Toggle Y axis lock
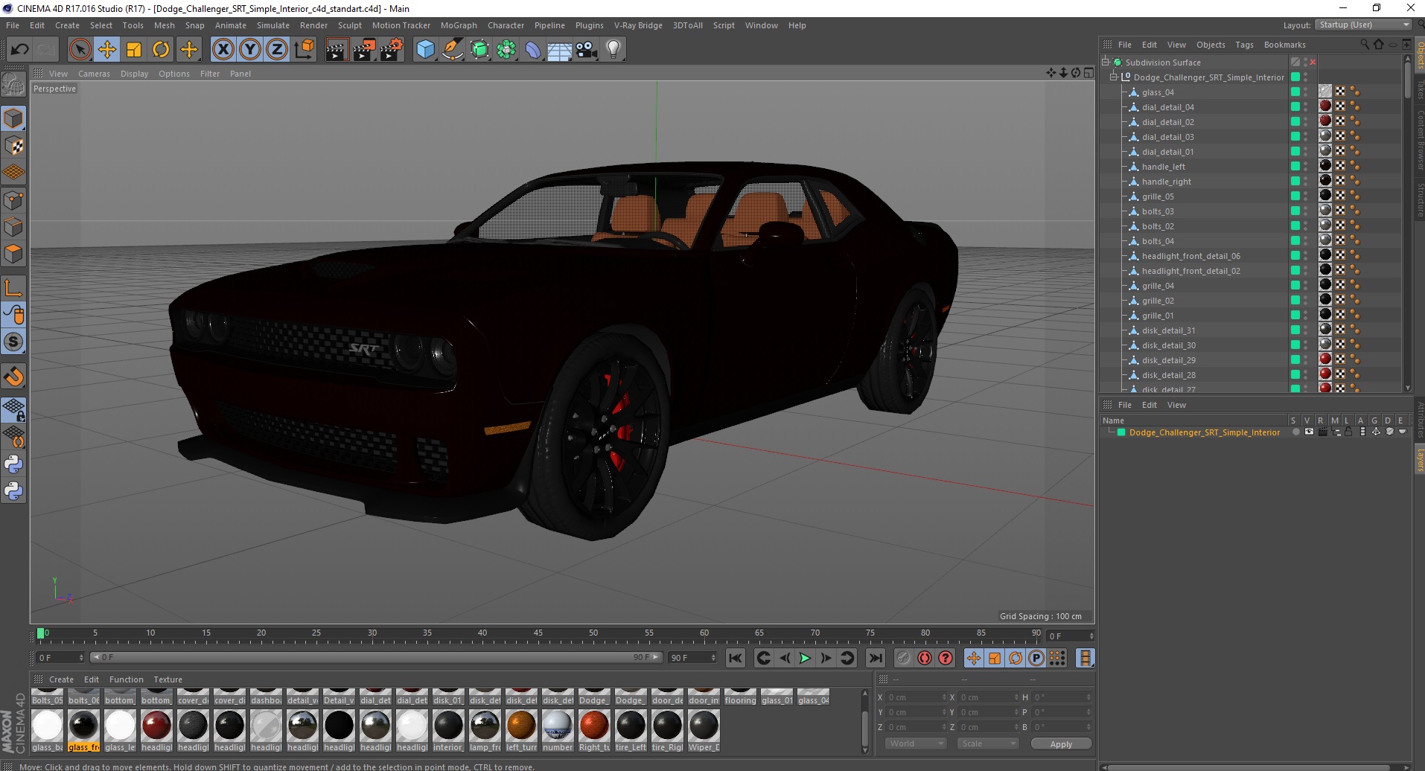Screen dimensions: 1425x771 pos(250,50)
